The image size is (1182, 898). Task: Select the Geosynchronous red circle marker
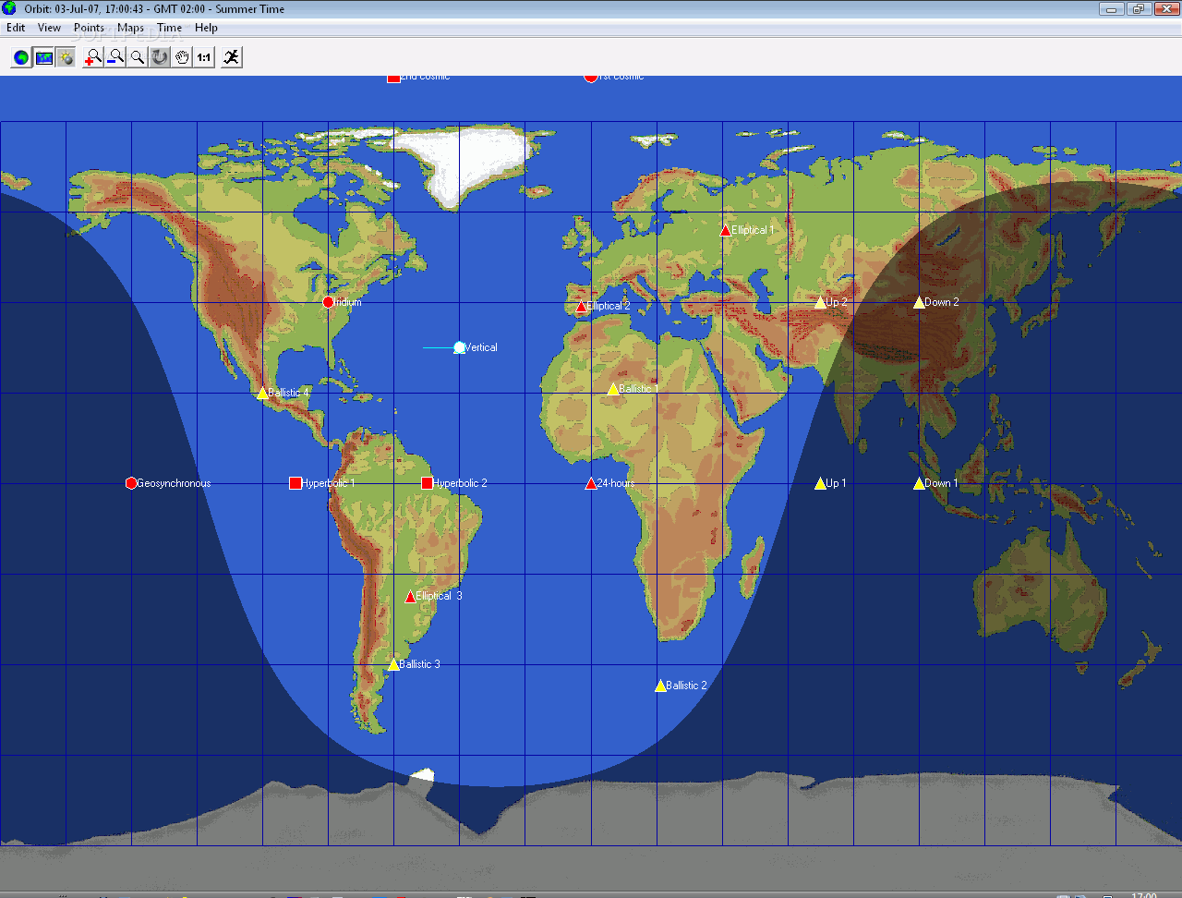pyautogui.click(x=131, y=483)
